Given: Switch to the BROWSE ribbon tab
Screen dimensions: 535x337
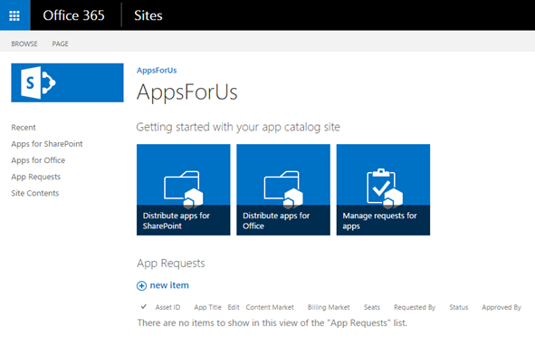Looking at the screenshot, I should point(24,43).
